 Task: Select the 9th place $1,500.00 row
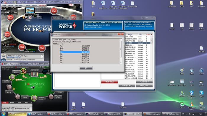click(x=75, y=62)
